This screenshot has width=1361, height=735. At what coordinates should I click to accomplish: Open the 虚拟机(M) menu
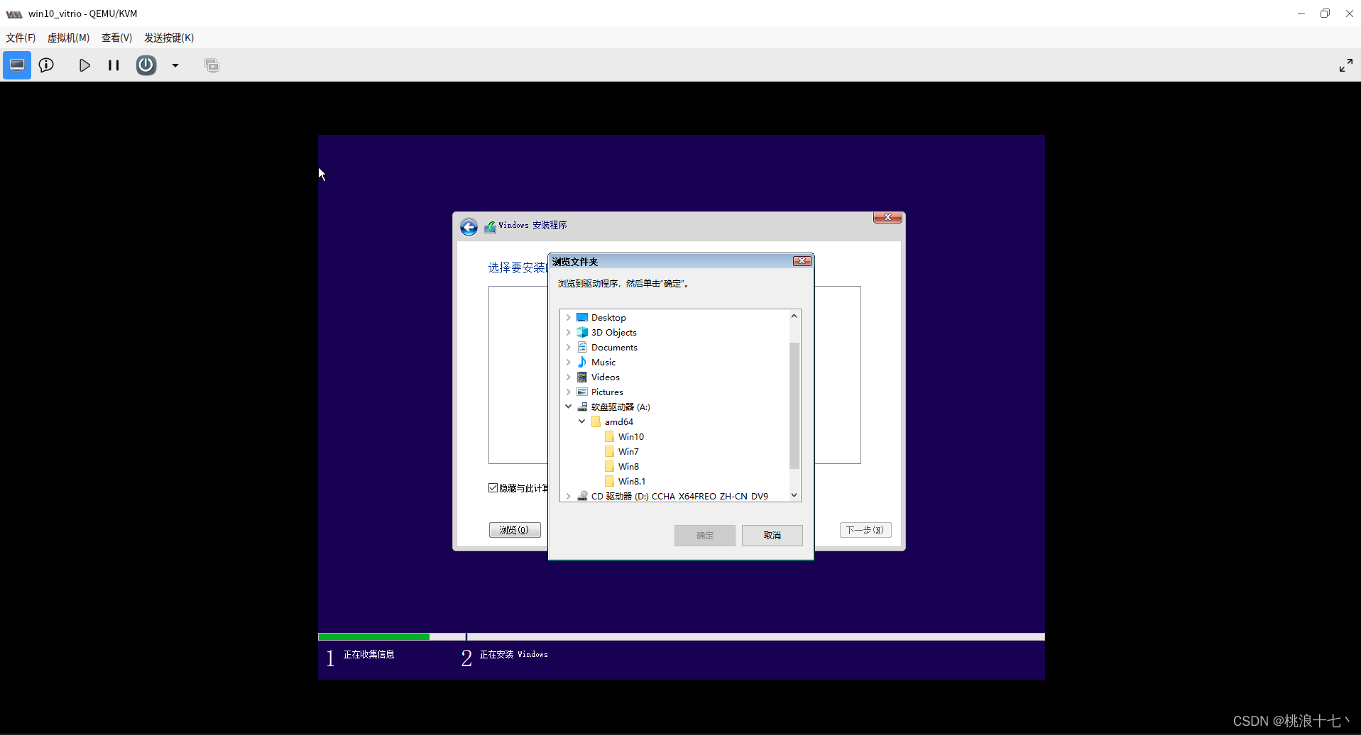68,38
